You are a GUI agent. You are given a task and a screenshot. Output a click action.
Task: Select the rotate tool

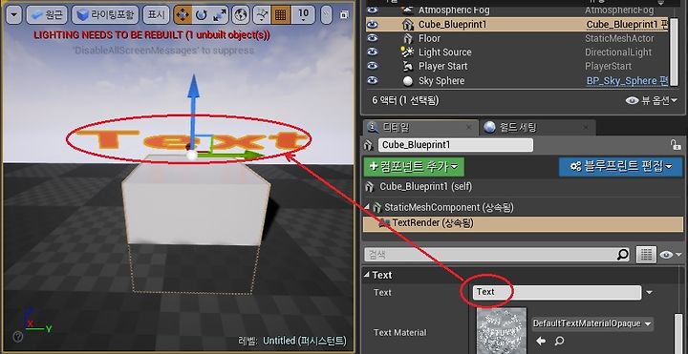201,15
